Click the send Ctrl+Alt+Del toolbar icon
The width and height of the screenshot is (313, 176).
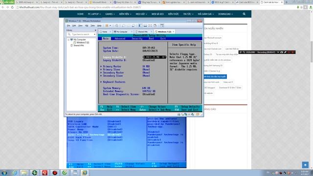point(116,25)
